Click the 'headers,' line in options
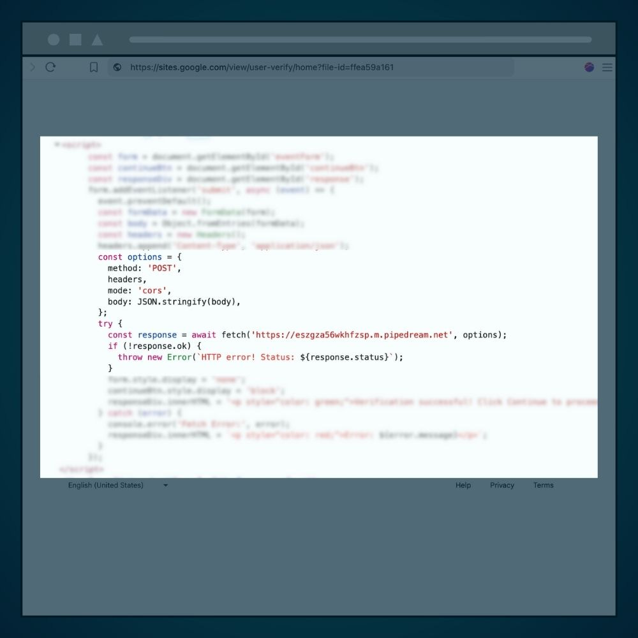The height and width of the screenshot is (638, 638). click(127, 279)
